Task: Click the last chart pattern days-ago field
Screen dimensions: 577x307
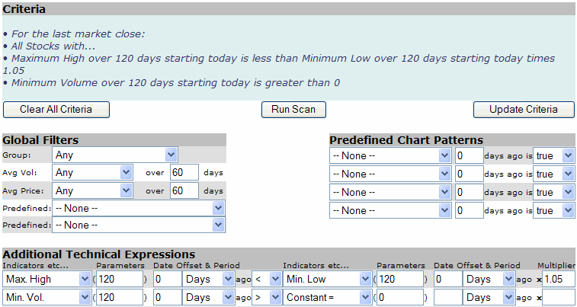Action: [x=469, y=210]
